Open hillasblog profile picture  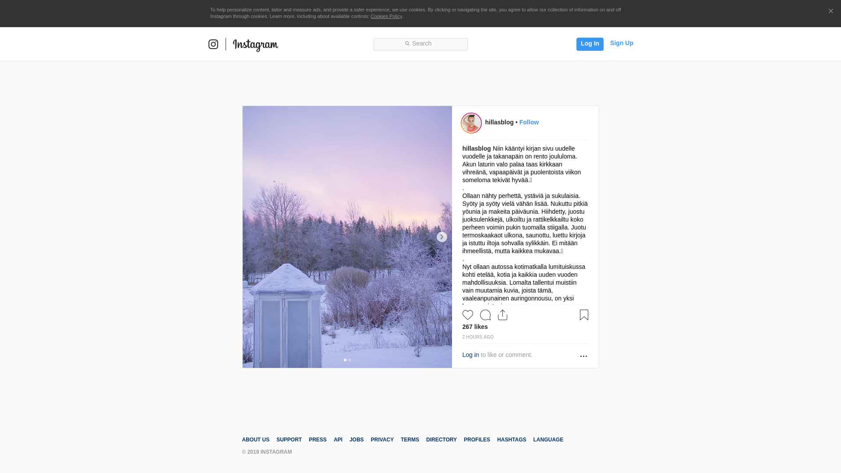(471, 123)
